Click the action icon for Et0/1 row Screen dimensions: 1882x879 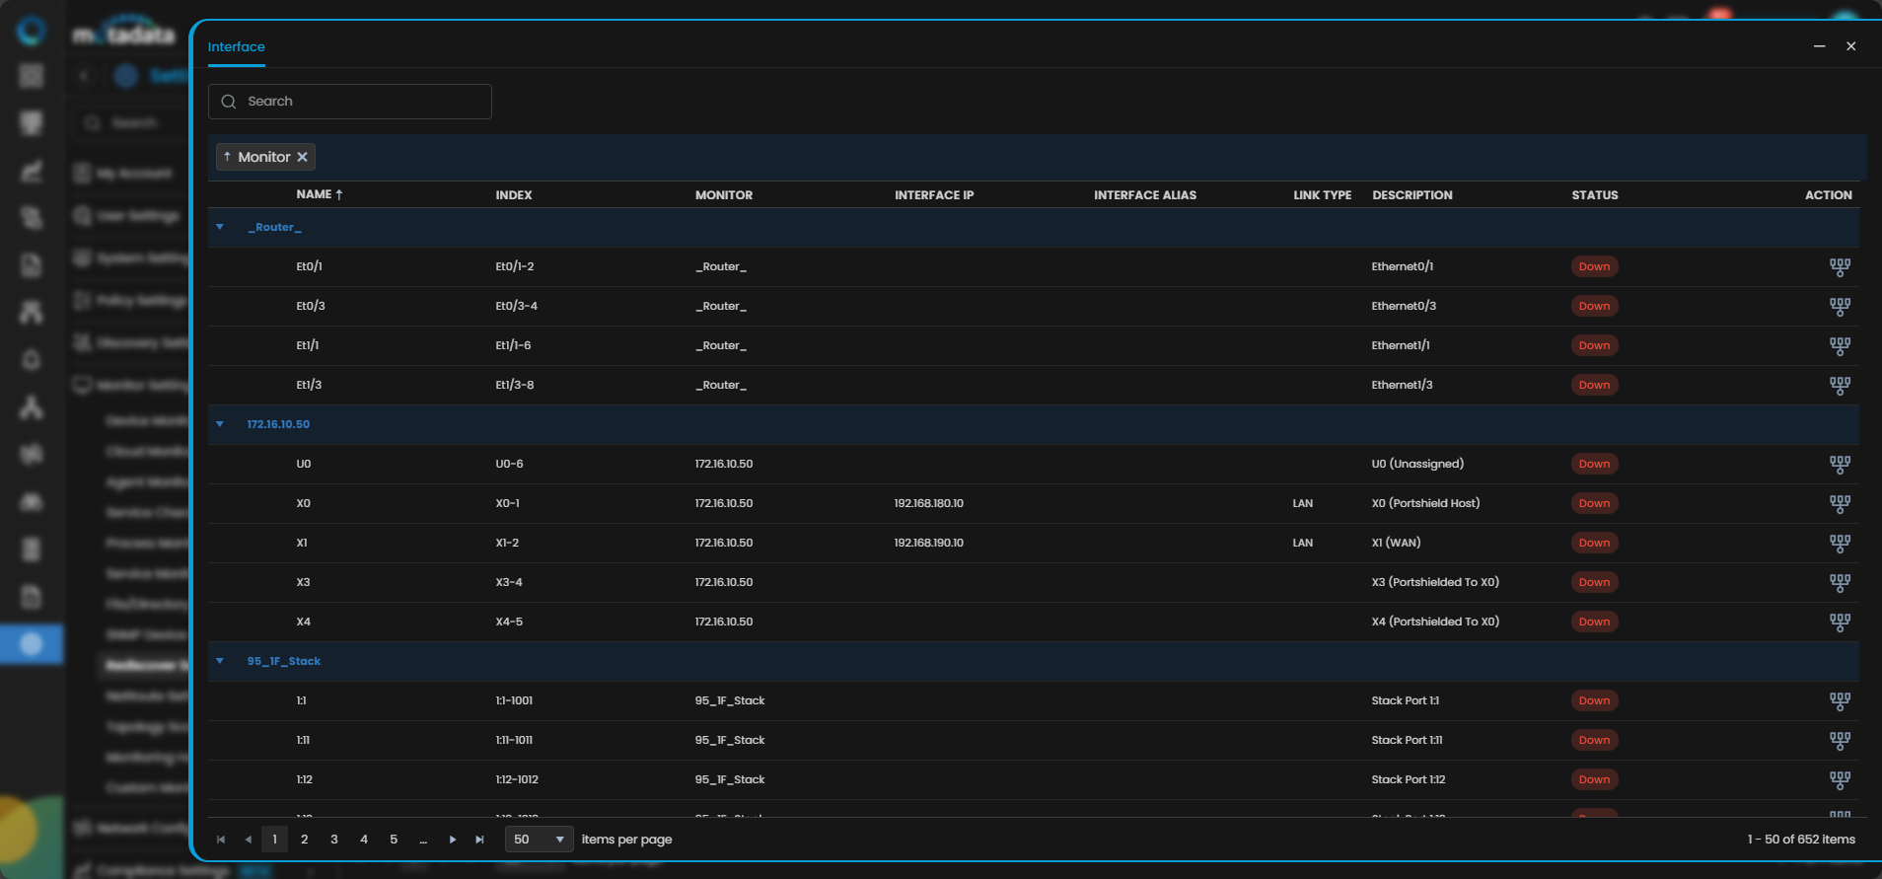tap(1840, 267)
